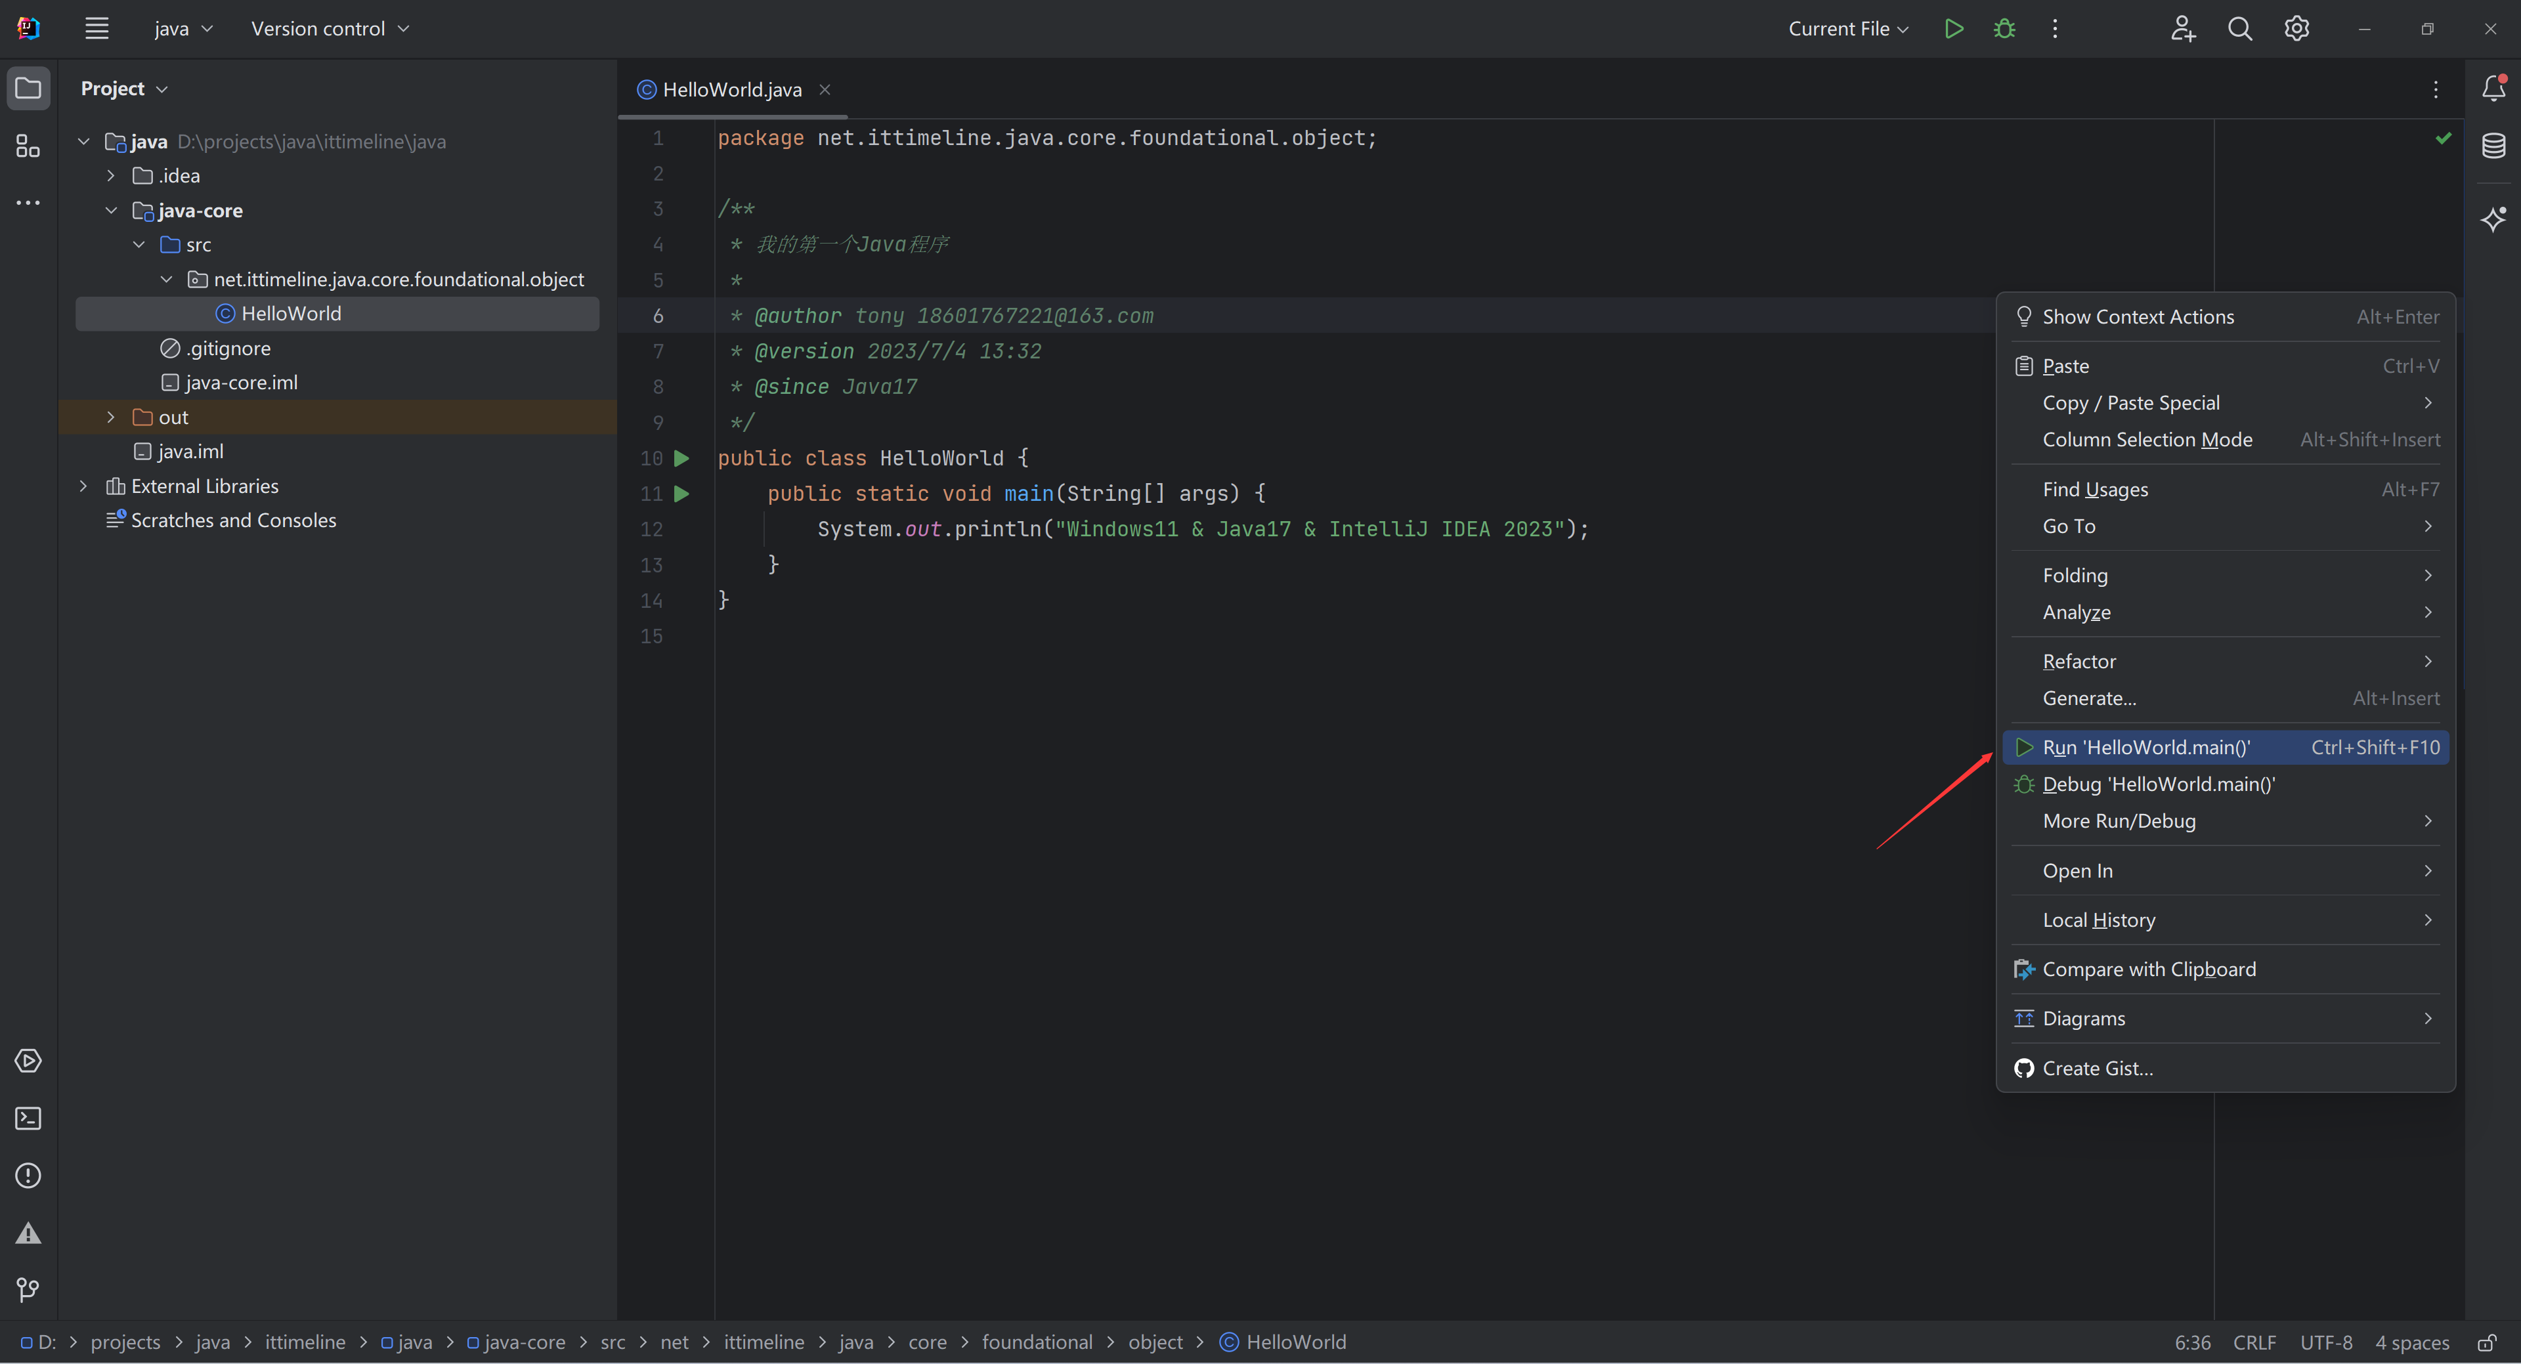The width and height of the screenshot is (2521, 1364).
Task: Click the Debug bug icon in toolbar
Action: [x=2004, y=28]
